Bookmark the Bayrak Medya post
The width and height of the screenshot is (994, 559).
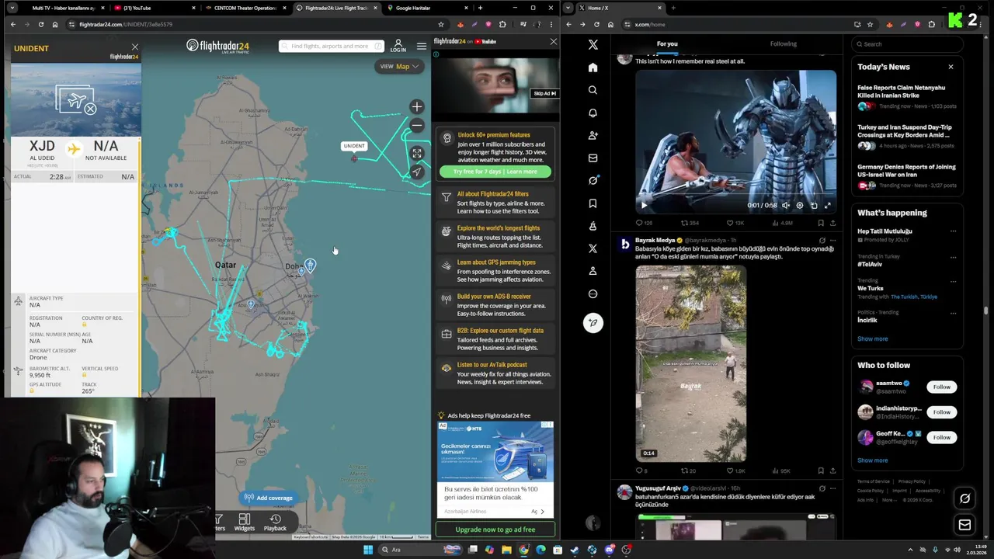click(x=821, y=470)
